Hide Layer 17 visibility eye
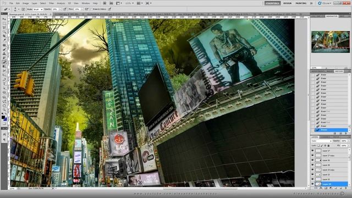 coord(312,151)
